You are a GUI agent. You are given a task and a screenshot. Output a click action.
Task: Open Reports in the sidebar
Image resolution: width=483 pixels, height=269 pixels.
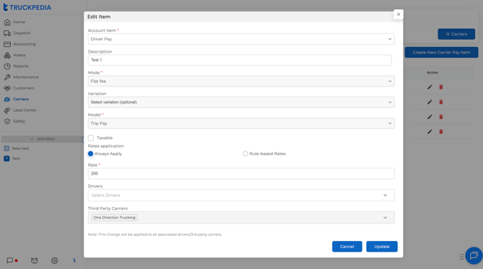coord(21,66)
